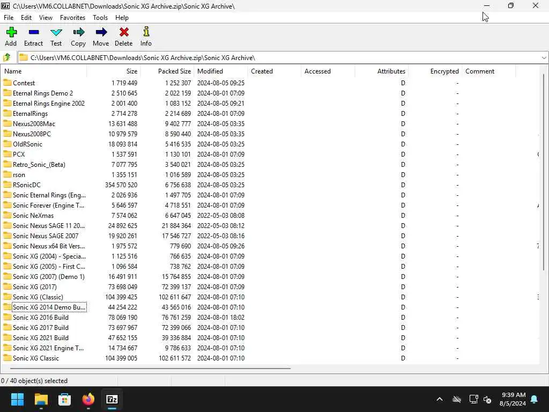This screenshot has width=549, height=412.
Task: Click the vertical scrollbar thumb
Action: point(544,172)
